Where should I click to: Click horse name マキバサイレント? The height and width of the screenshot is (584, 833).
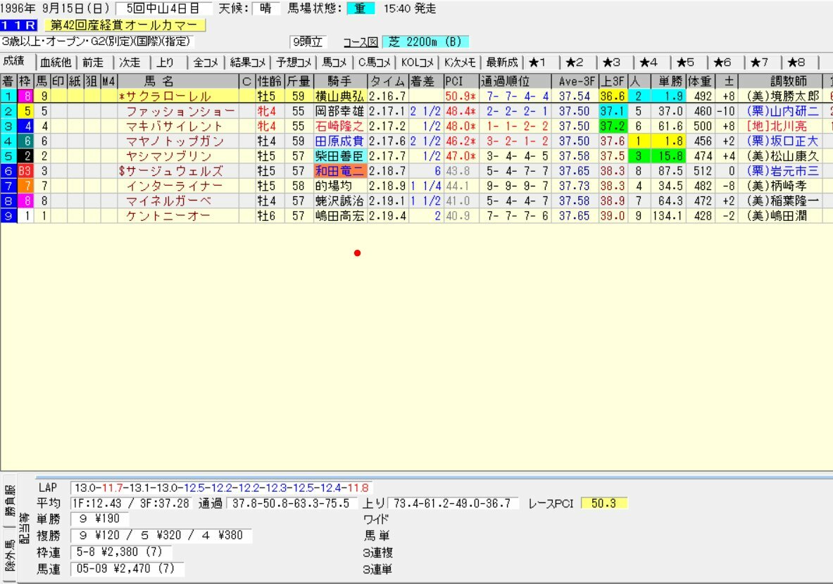(x=174, y=127)
